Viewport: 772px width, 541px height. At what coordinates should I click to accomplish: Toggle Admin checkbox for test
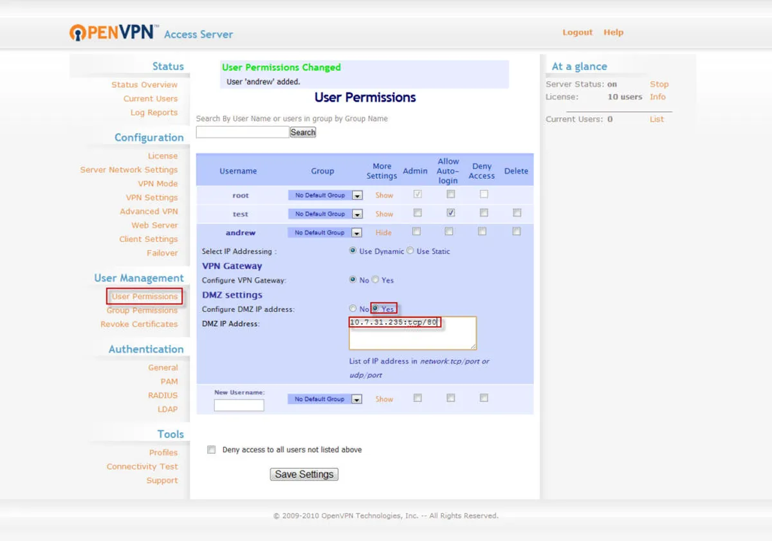418,213
